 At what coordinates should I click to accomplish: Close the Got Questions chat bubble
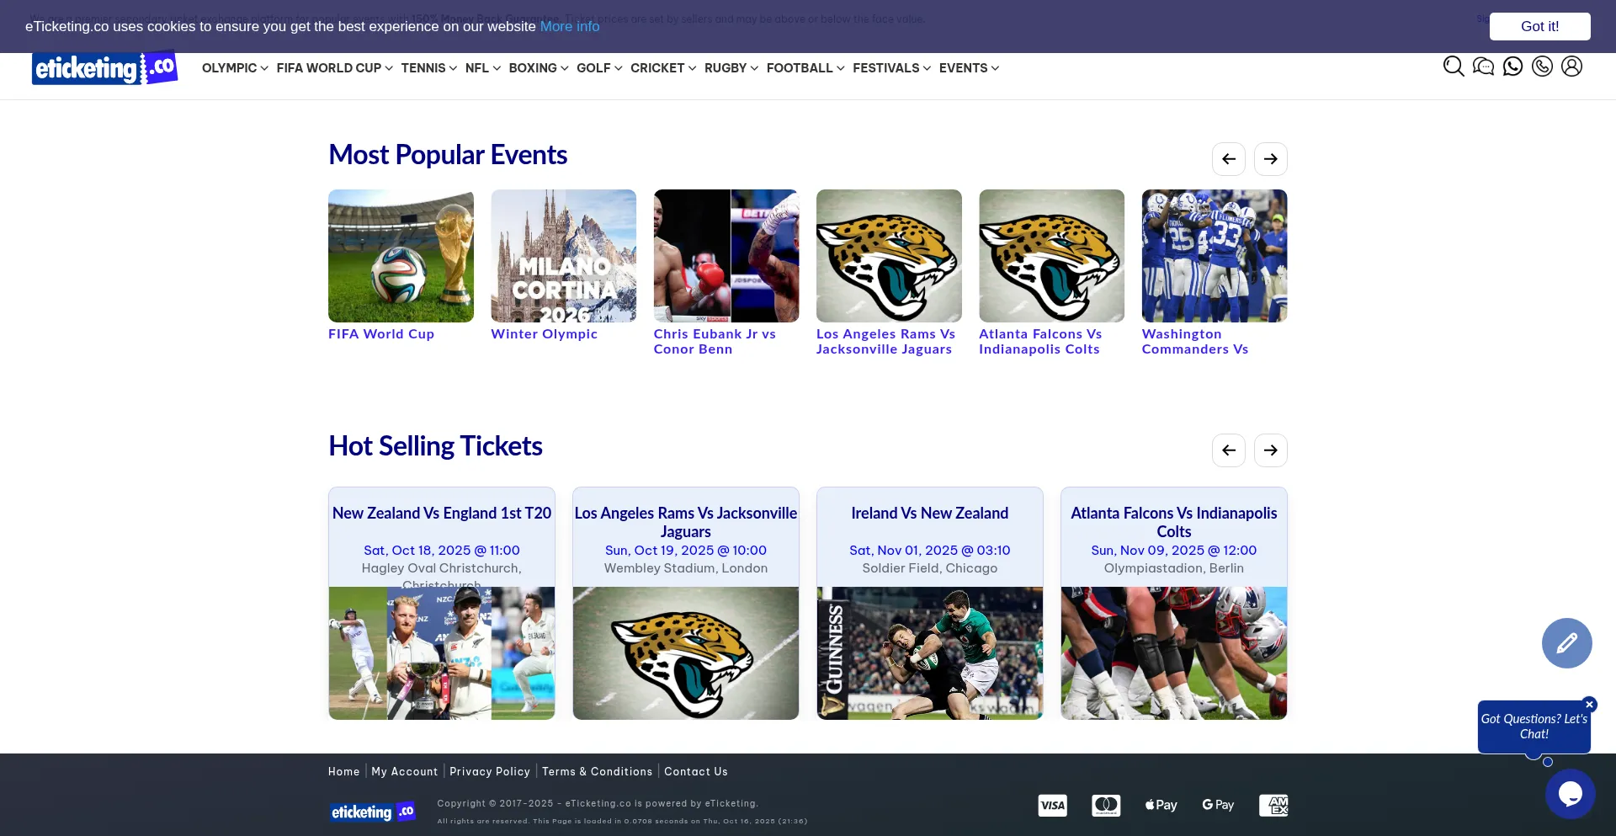(1589, 705)
